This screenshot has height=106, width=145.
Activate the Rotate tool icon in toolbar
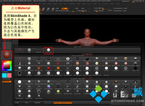[x=52, y=10]
